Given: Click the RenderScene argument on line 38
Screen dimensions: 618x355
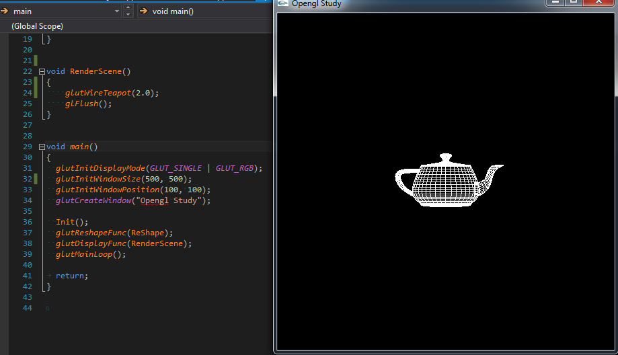Looking at the screenshot, I should click(x=157, y=243).
